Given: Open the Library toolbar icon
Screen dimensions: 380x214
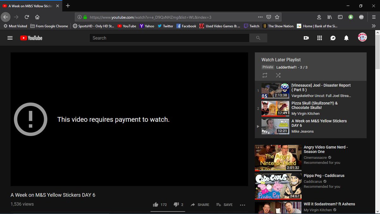Looking at the screenshot, I should tap(330, 17).
